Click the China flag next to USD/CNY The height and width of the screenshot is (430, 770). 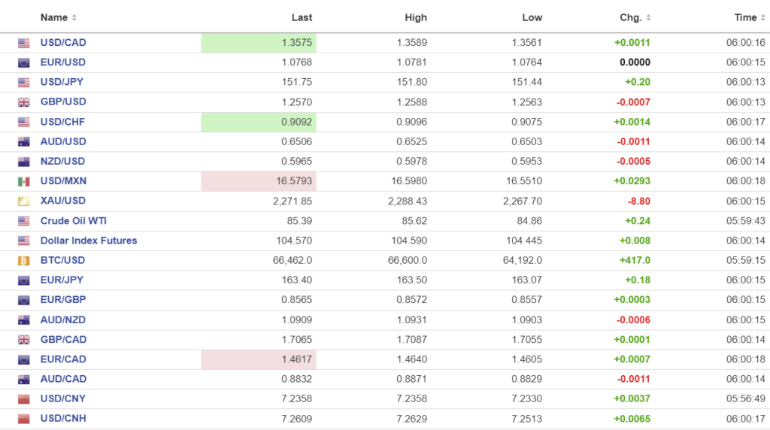point(24,398)
